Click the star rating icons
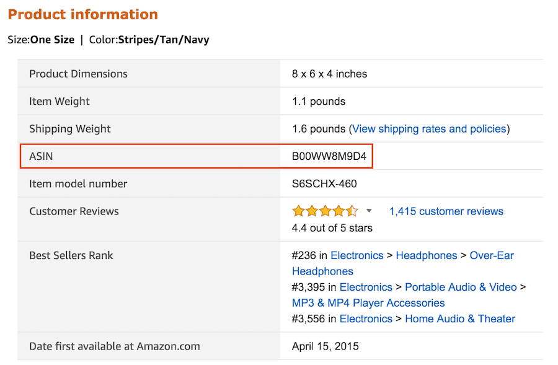 (325, 211)
